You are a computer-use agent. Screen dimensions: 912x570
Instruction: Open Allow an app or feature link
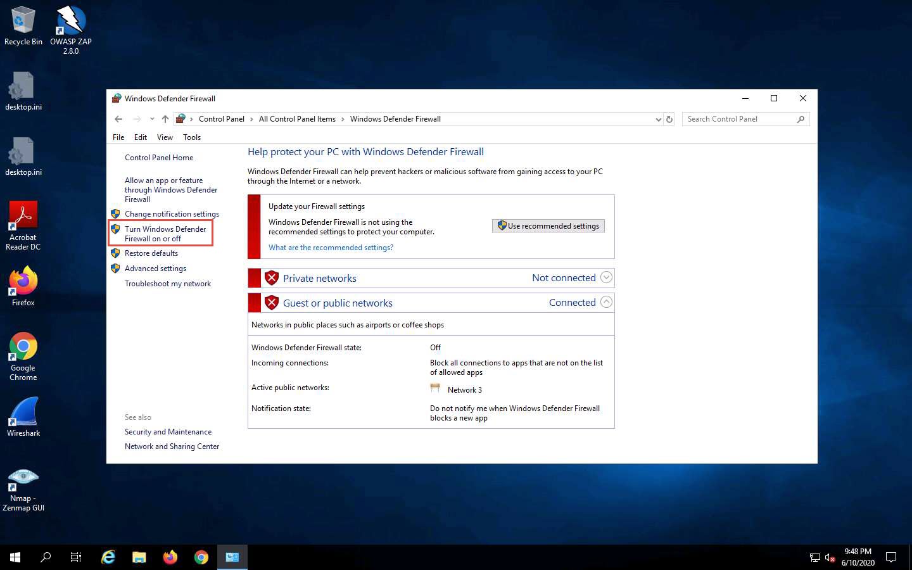pos(171,190)
